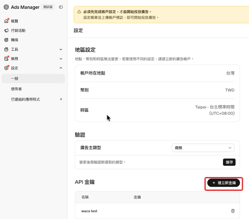Click the 儲存 button
249x219 pixels.
229,162
